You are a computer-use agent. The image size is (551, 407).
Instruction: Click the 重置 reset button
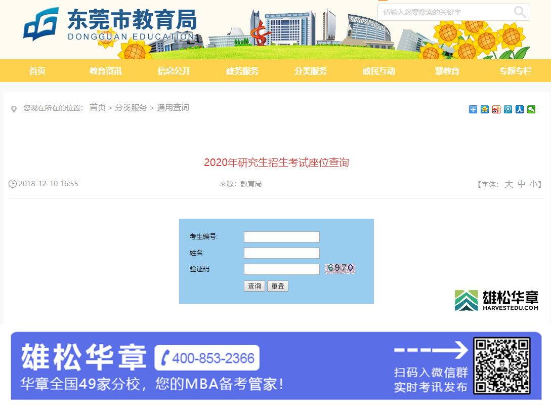(x=277, y=286)
